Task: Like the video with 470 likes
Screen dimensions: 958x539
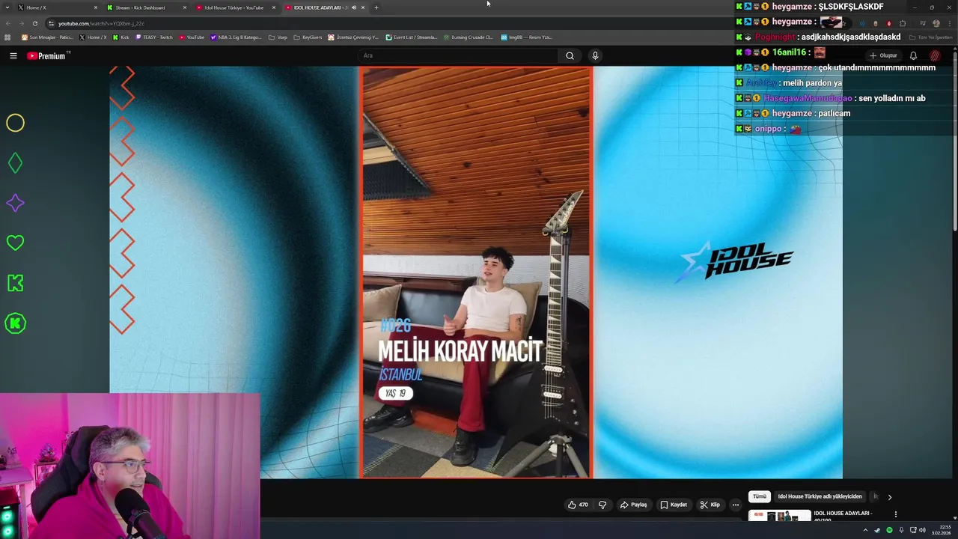Action: pos(578,505)
